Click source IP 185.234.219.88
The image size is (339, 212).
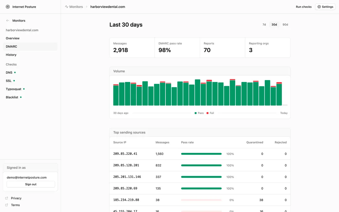coord(126,200)
